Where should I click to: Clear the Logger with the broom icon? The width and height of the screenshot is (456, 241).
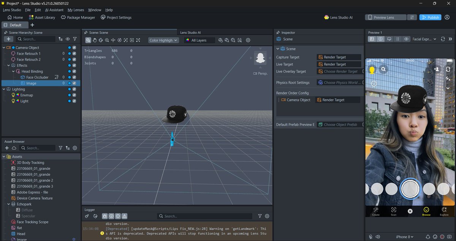[x=87, y=216]
